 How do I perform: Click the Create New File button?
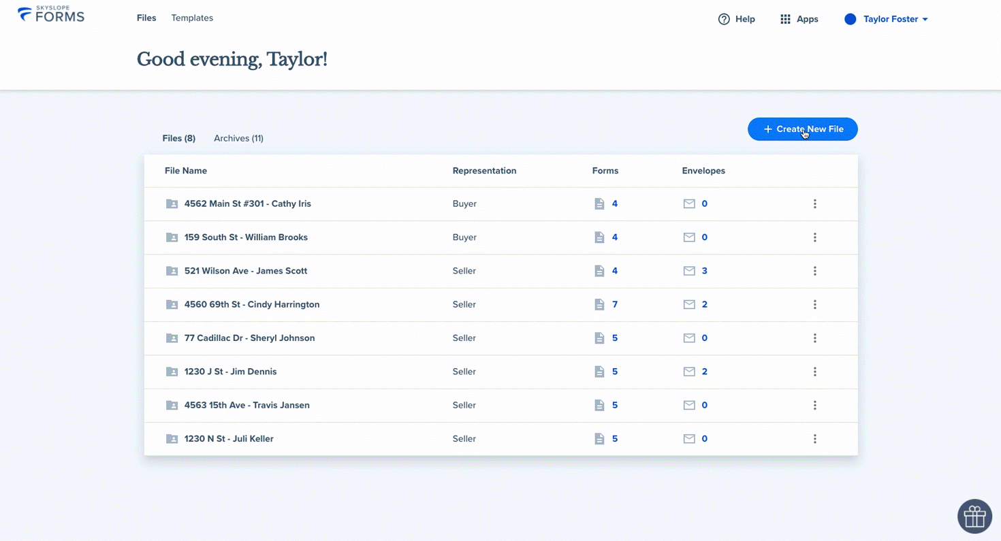tap(803, 129)
